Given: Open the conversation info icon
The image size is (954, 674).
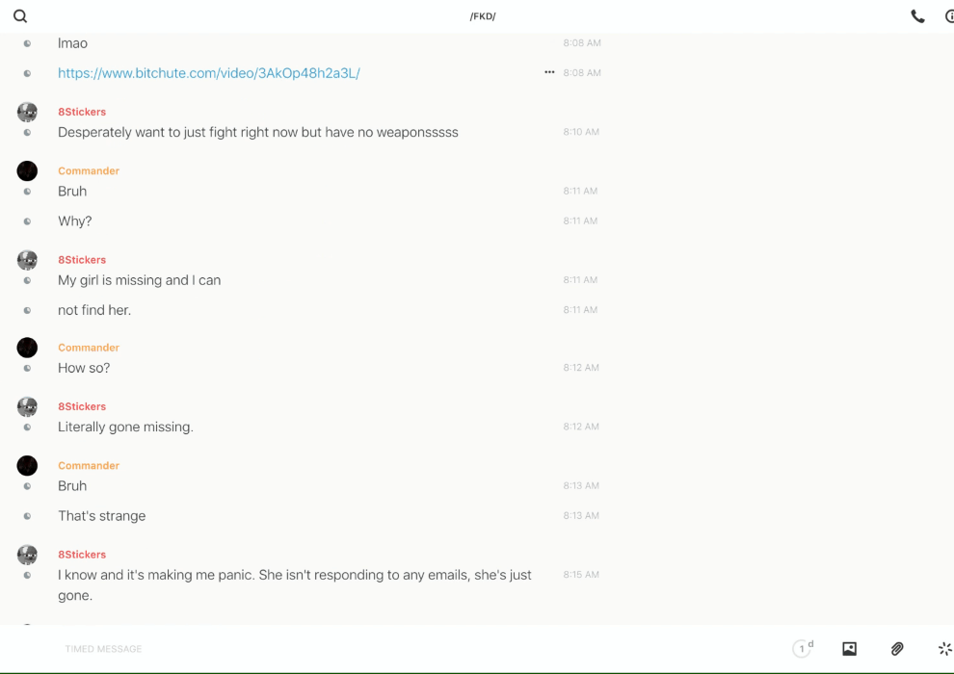Looking at the screenshot, I should tap(949, 16).
